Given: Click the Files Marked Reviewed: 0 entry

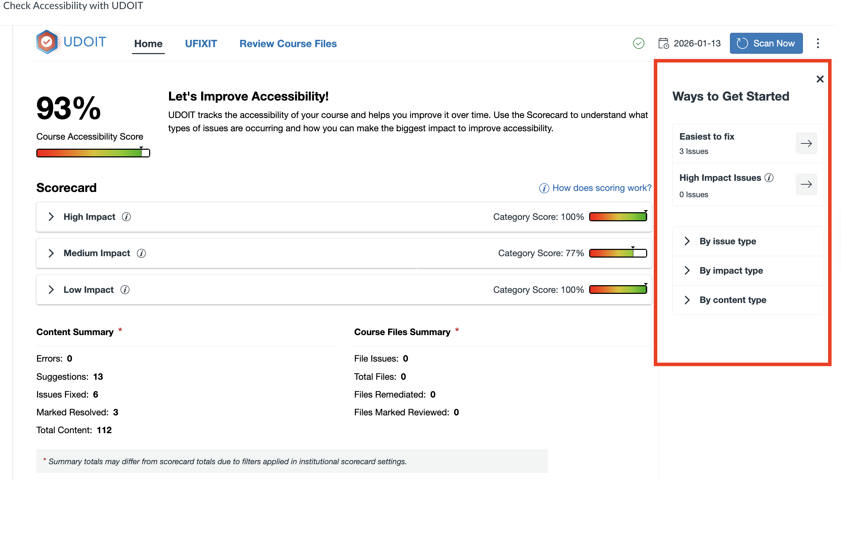Looking at the screenshot, I should coord(406,412).
